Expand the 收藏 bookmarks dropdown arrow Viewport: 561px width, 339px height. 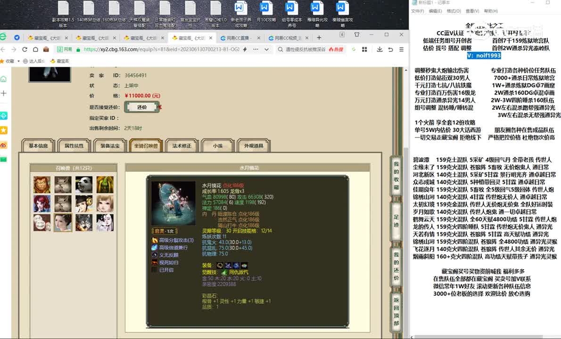pyautogui.click(x=18, y=61)
